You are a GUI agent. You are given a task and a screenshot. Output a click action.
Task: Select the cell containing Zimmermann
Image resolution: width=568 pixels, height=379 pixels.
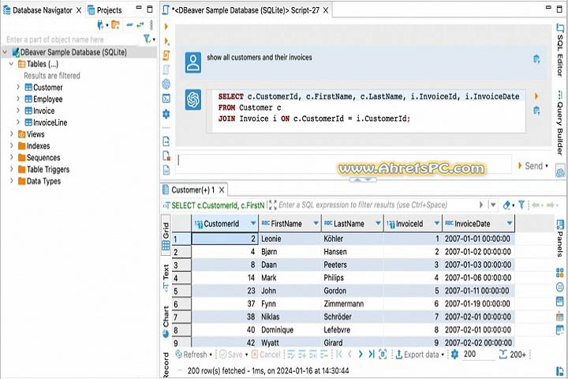pos(352,304)
